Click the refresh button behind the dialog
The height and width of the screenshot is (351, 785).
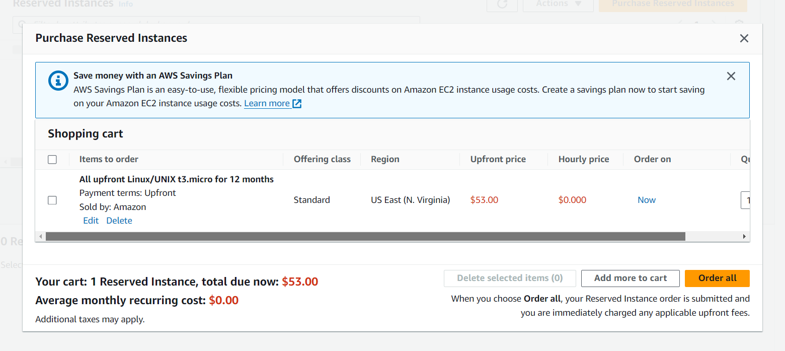[502, 4]
